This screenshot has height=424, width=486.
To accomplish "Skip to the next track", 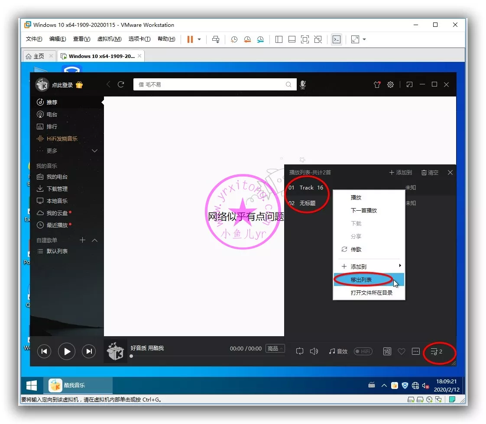I will tap(89, 351).
